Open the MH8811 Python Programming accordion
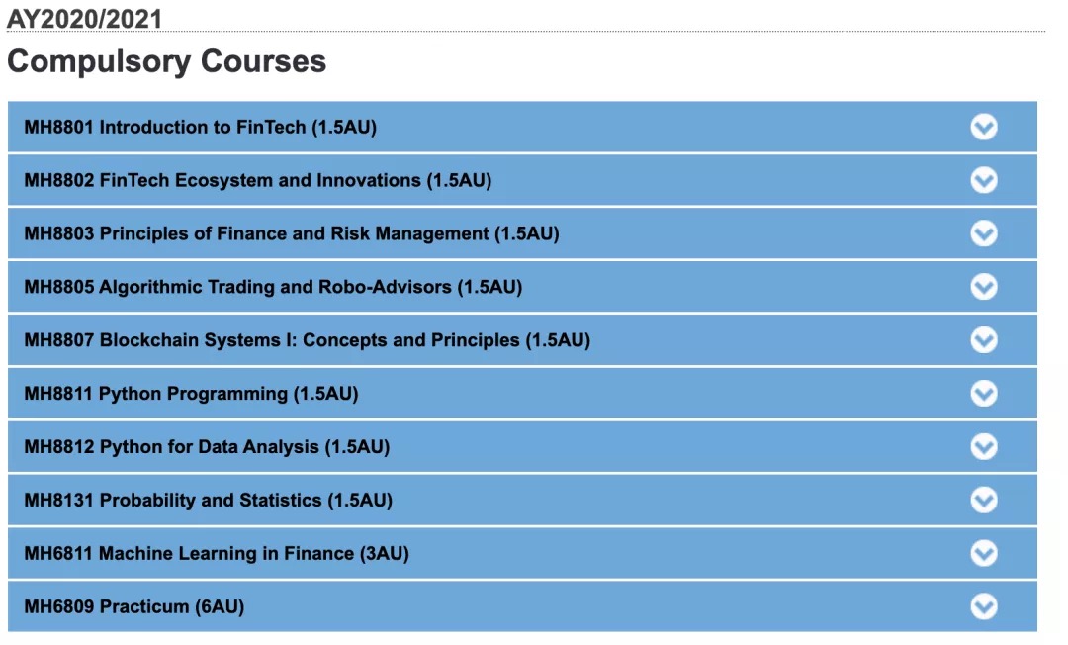1068x645 pixels. pyautogui.click(x=522, y=393)
